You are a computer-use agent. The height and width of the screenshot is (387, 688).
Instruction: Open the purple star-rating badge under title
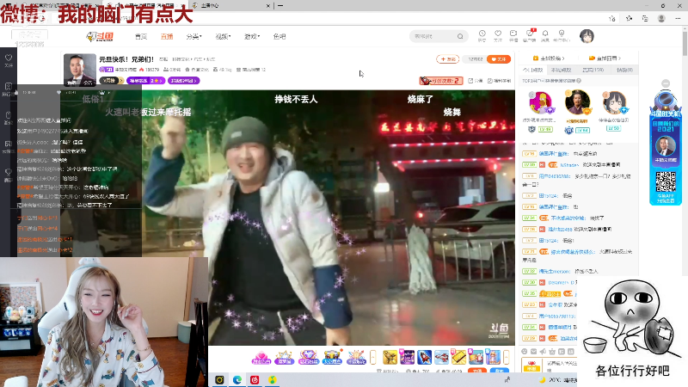click(145, 81)
